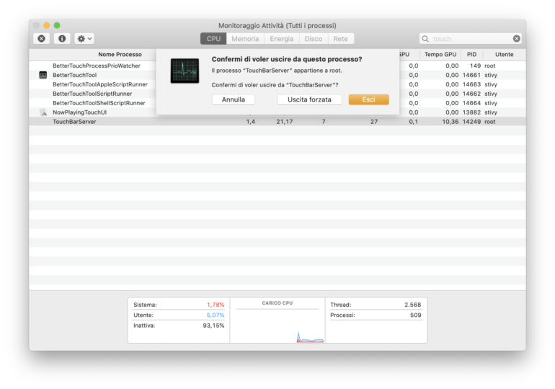Click the NowPlayingTouchUI app icon
The image size is (555, 389).
click(43, 112)
